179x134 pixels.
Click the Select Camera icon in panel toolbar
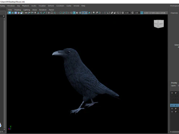[26, 13]
